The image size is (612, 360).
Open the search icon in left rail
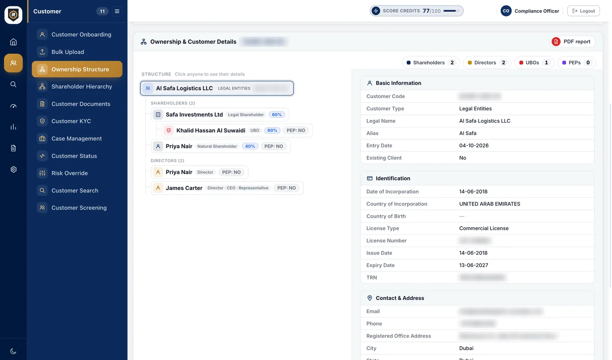[x=13, y=84]
